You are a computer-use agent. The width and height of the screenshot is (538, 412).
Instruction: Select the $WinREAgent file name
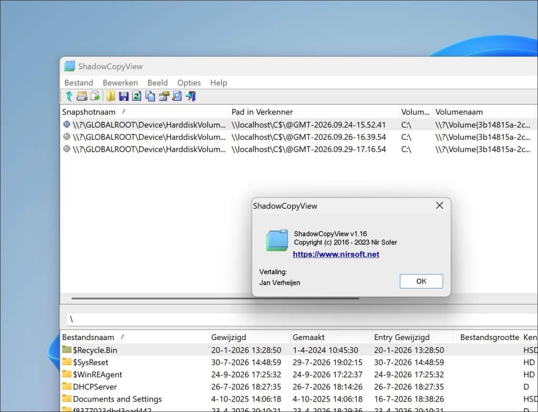coord(97,375)
